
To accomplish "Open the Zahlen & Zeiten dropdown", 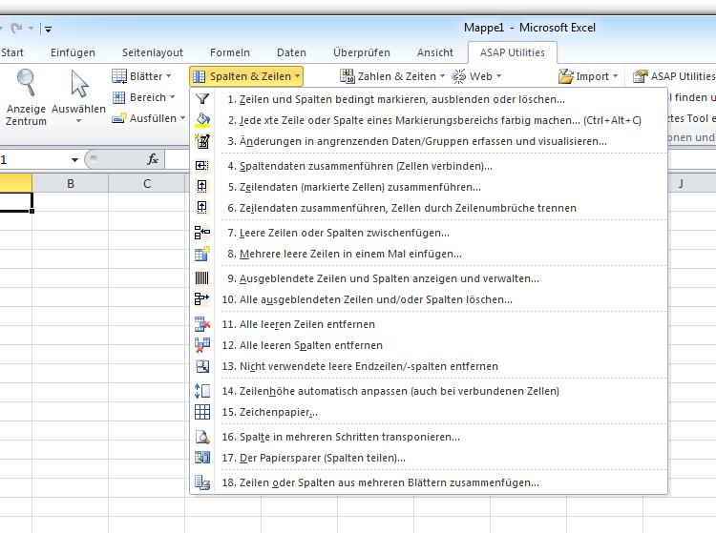I will (x=392, y=76).
